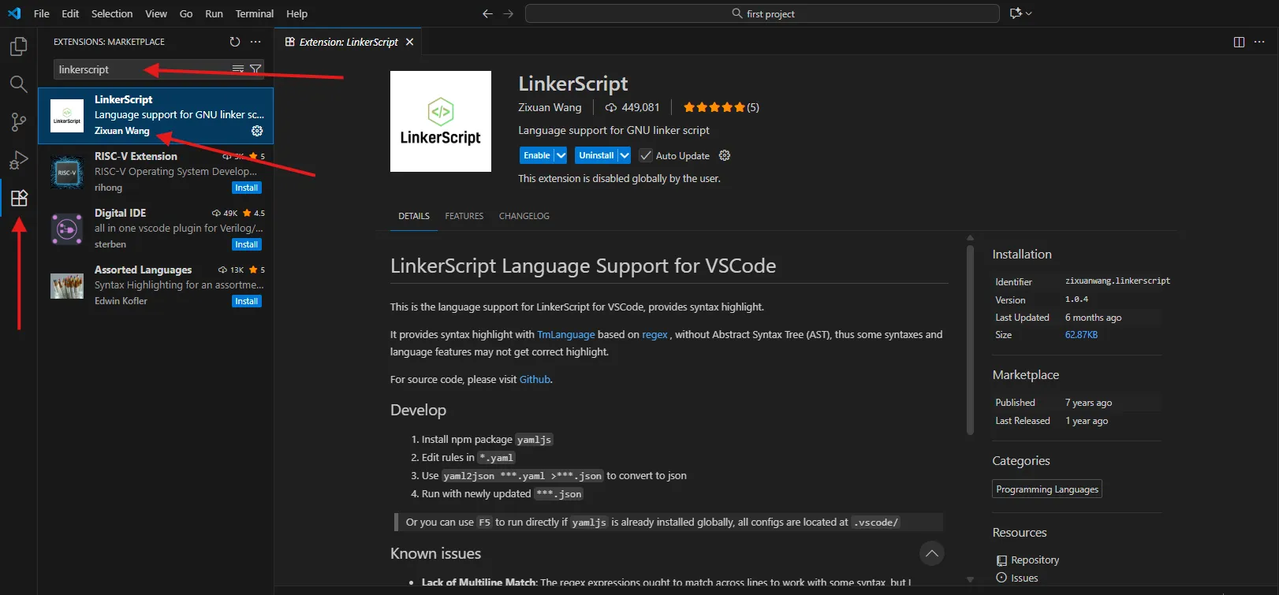Open the Source Control view
This screenshot has height=595, width=1279.
click(x=18, y=122)
